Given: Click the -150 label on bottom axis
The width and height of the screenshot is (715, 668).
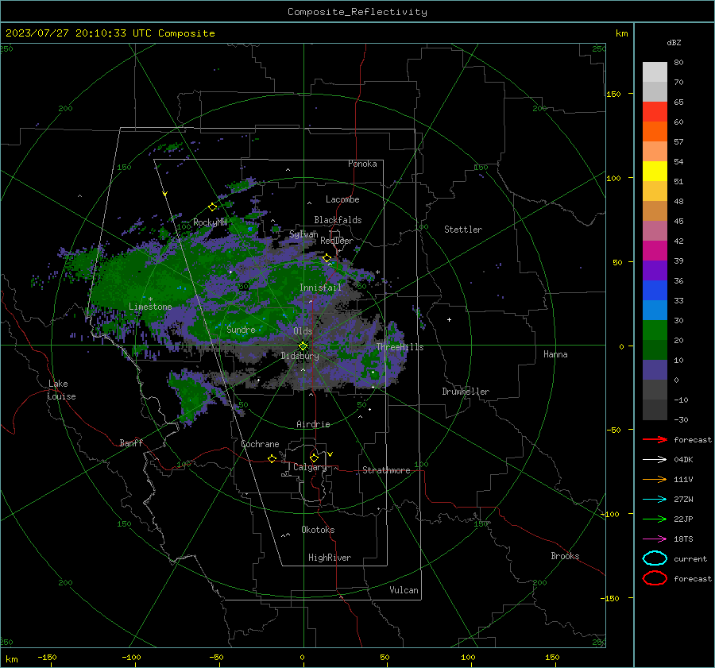Looking at the screenshot, I should [x=47, y=657].
